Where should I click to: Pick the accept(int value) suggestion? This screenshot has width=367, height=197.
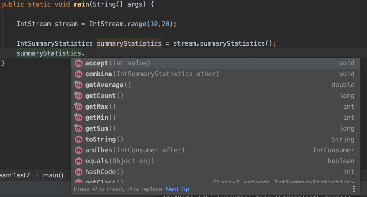[118, 63]
